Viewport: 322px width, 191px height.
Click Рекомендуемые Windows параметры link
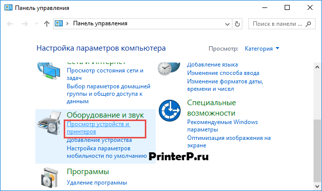[222, 126]
